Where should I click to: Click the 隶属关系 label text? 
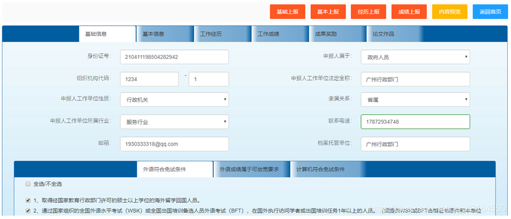click(340, 99)
